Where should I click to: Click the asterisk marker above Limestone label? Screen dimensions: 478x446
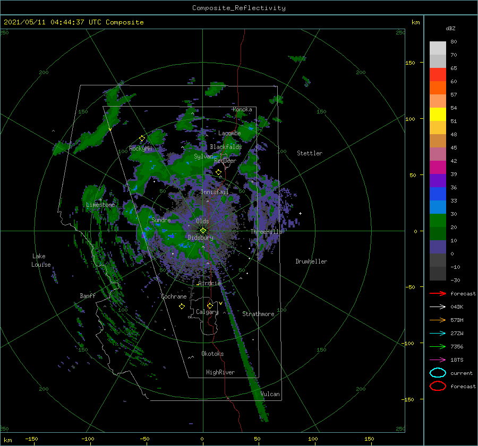pyautogui.click(x=100, y=200)
